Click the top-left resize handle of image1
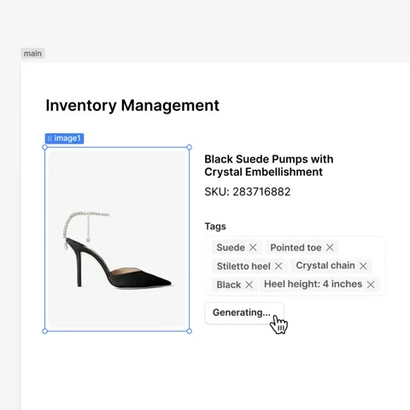The width and height of the screenshot is (410, 410). click(x=44, y=147)
